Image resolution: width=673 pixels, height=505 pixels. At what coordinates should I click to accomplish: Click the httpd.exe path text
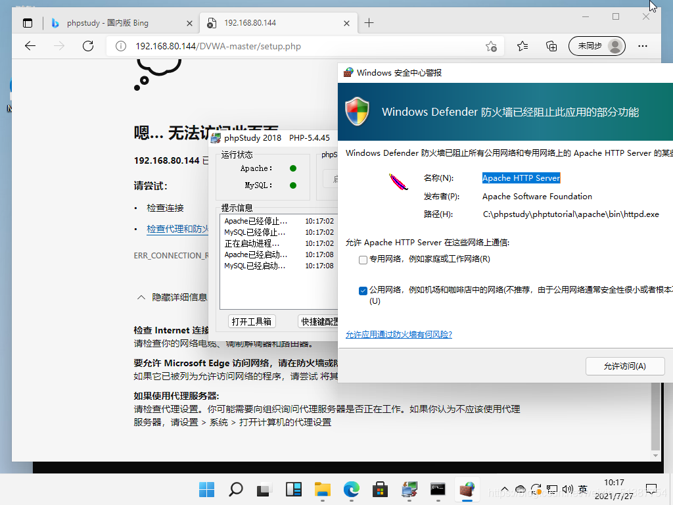[571, 214]
